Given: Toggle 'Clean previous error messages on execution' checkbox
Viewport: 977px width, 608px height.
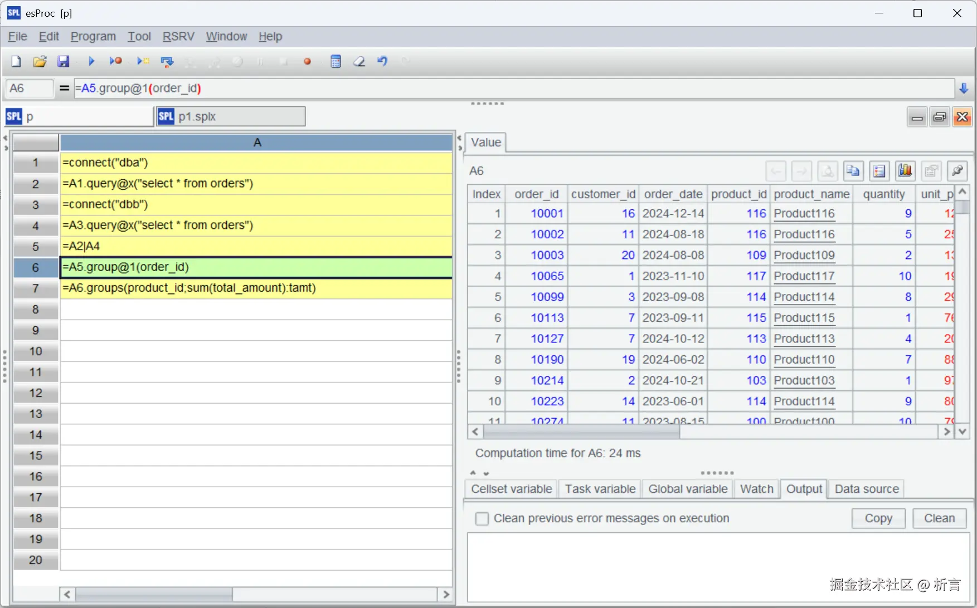Looking at the screenshot, I should 482,519.
